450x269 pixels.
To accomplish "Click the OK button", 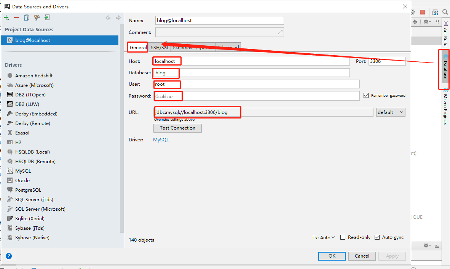I will click(332, 256).
